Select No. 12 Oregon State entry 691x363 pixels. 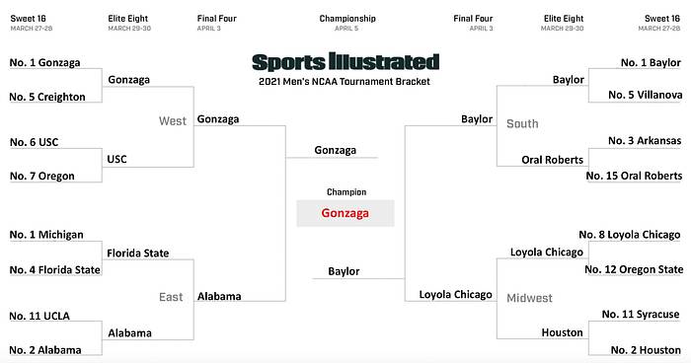634,269
